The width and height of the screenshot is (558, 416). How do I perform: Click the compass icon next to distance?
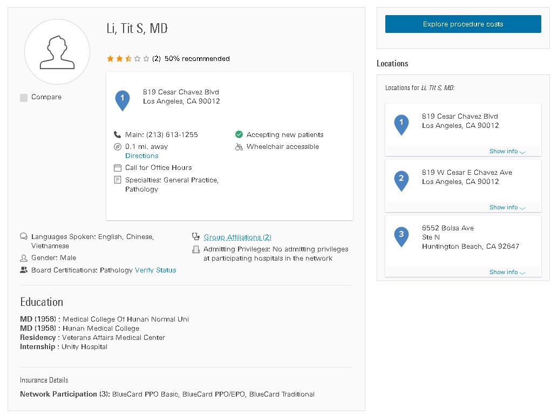118,147
